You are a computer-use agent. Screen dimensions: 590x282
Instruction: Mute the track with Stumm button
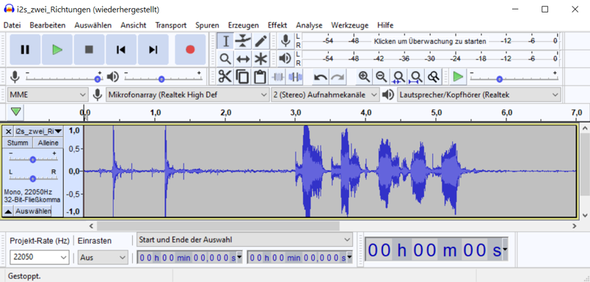[18, 143]
